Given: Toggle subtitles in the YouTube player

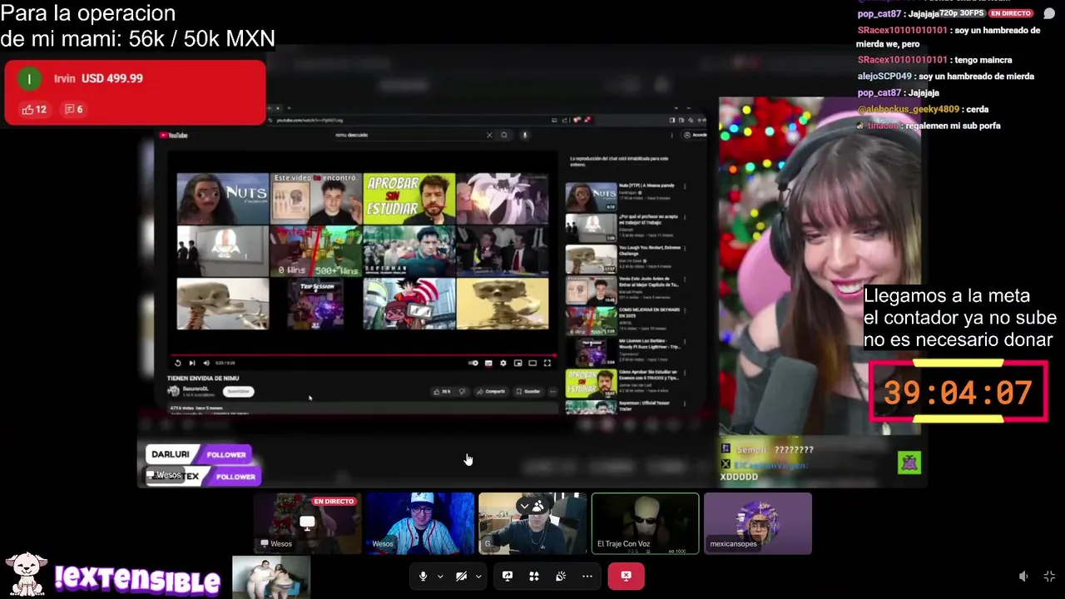Looking at the screenshot, I should pos(488,363).
